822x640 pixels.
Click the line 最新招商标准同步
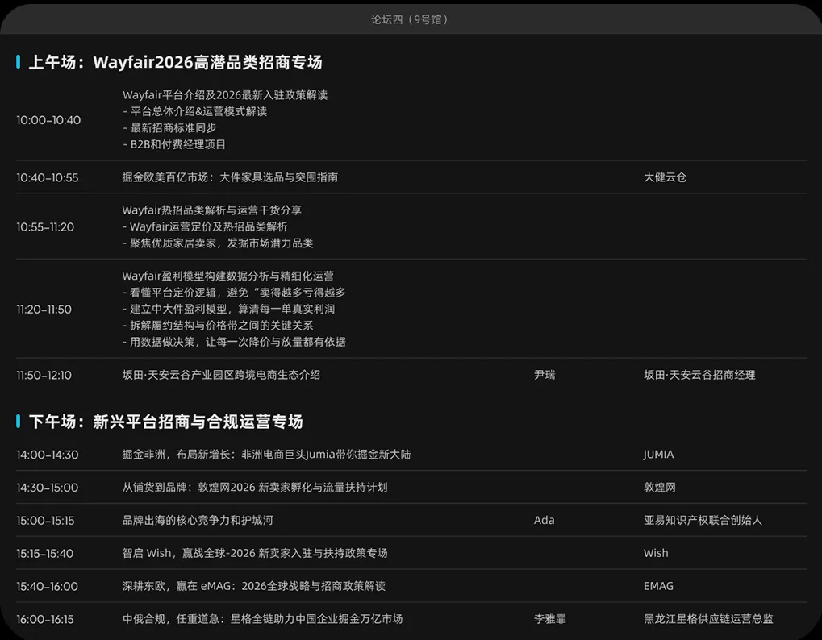coord(169,128)
